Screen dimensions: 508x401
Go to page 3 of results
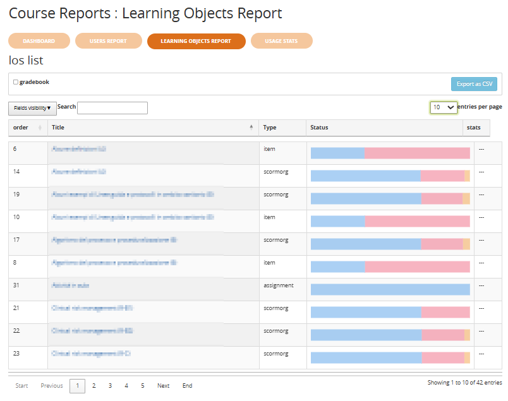coord(110,386)
